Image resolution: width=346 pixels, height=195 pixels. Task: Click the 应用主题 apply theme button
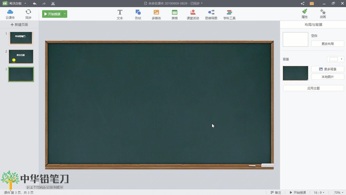(313, 88)
